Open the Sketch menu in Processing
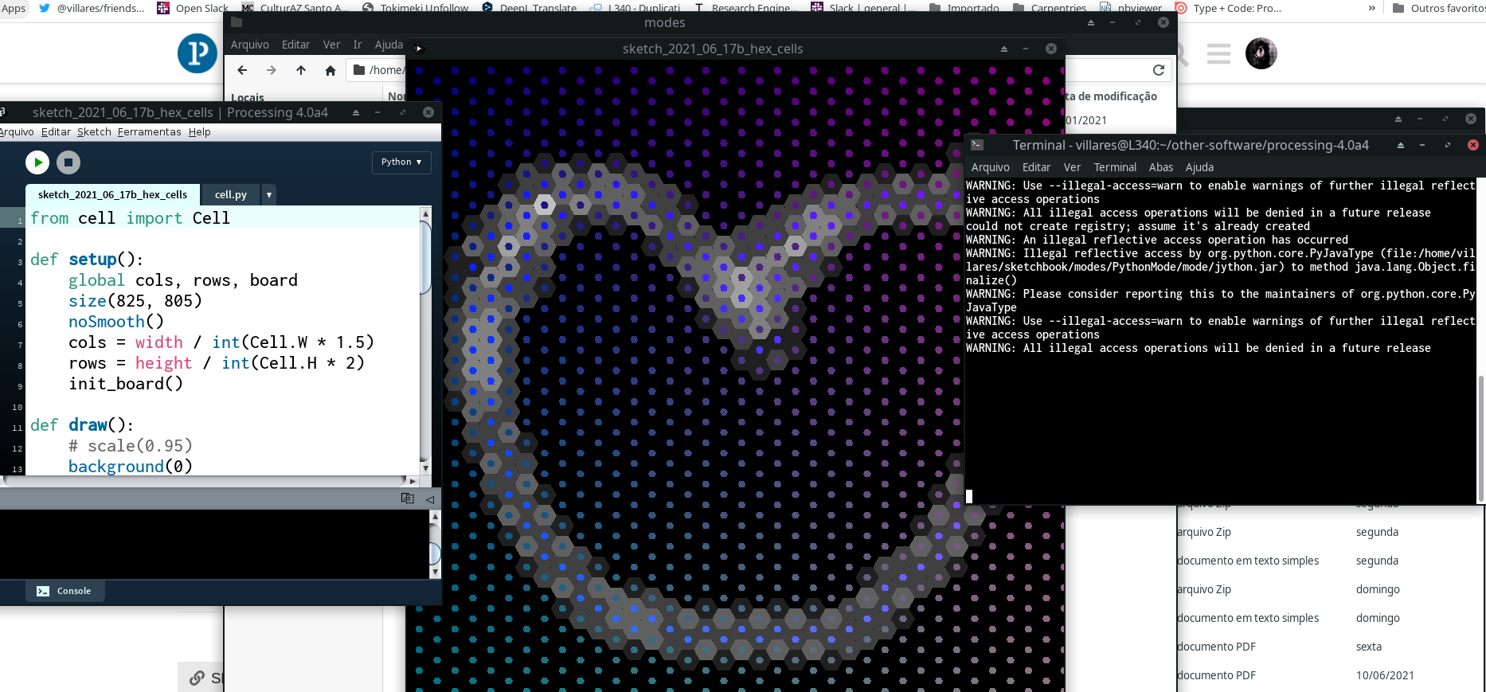This screenshot has height=692, width=1486. [94, 132]
